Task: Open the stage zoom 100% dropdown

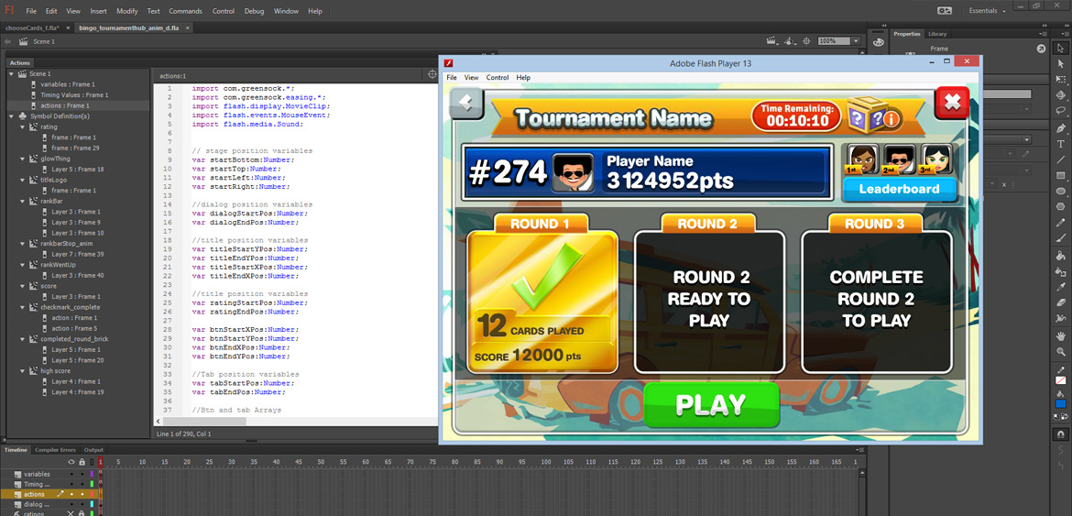Action: click(856, 41)
